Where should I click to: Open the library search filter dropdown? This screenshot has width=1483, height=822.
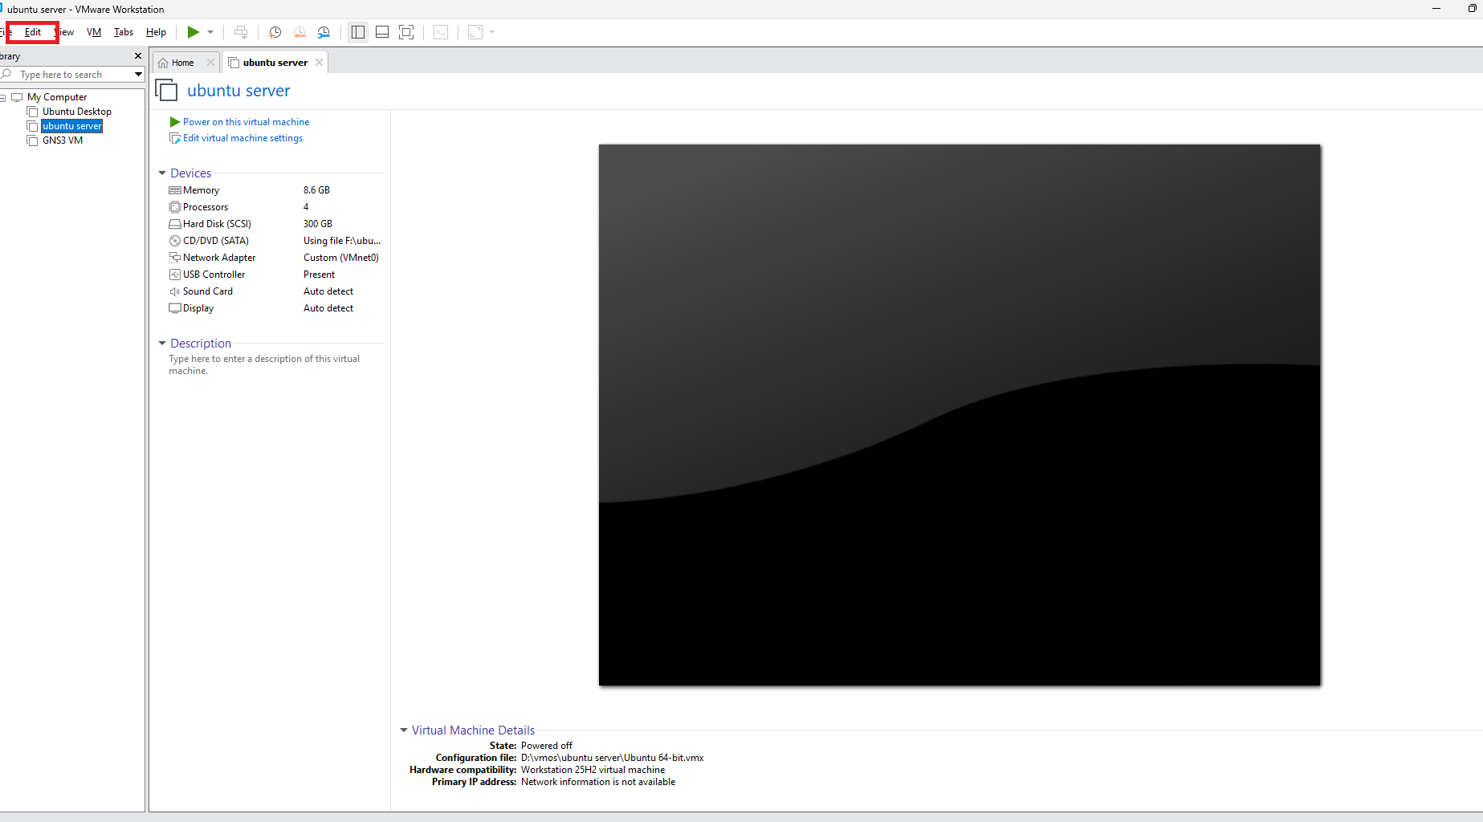tap(138, 75)
